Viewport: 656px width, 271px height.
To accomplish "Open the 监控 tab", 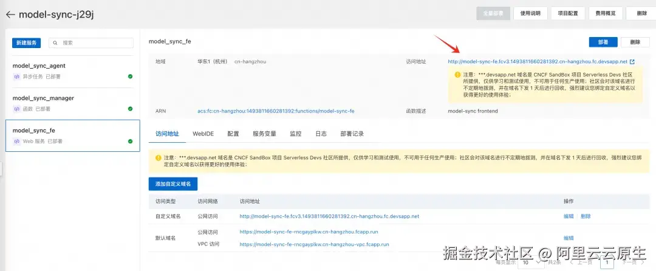I will click(x=295, y=134).
